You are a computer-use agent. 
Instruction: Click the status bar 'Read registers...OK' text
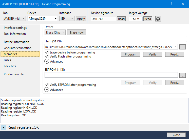coord(23,127)
